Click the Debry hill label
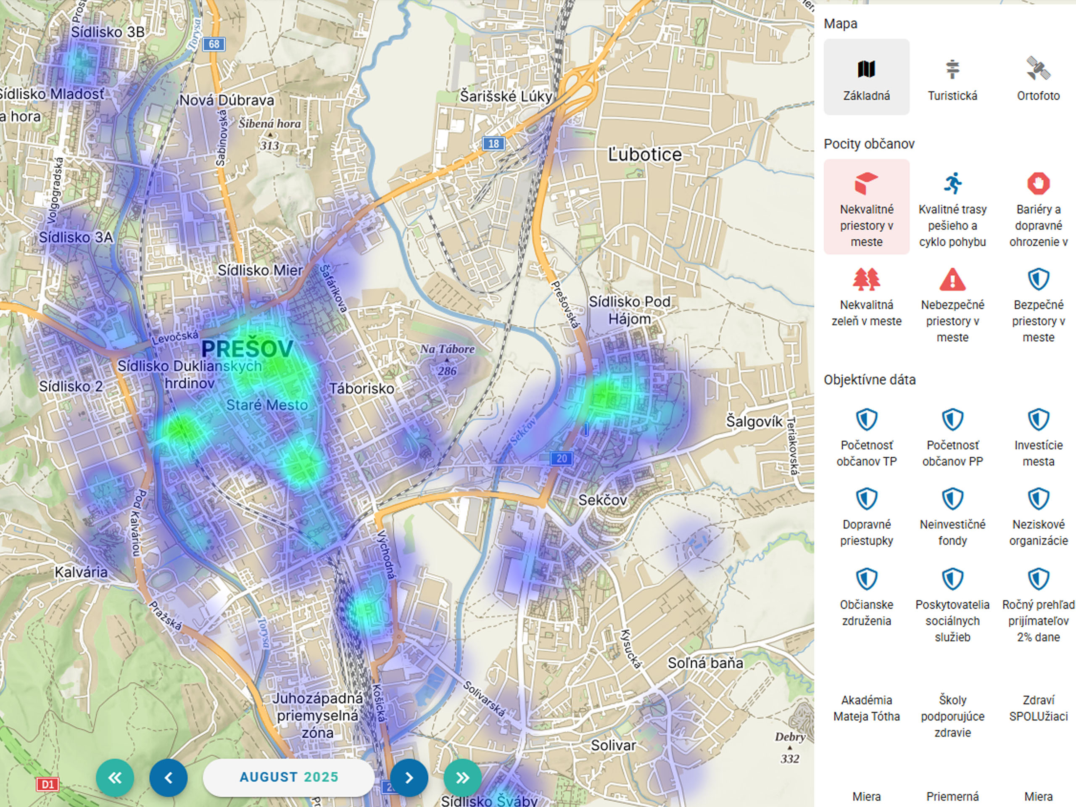This screenshot has width=1076, height=807. click(791, 737)
